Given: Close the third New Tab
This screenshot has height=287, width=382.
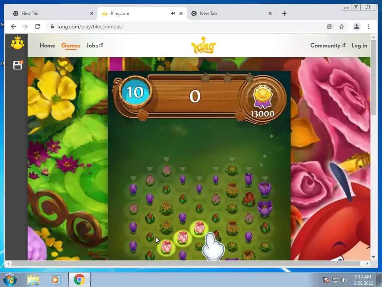Looking at the screenshot, I should (x=270, y=13).
